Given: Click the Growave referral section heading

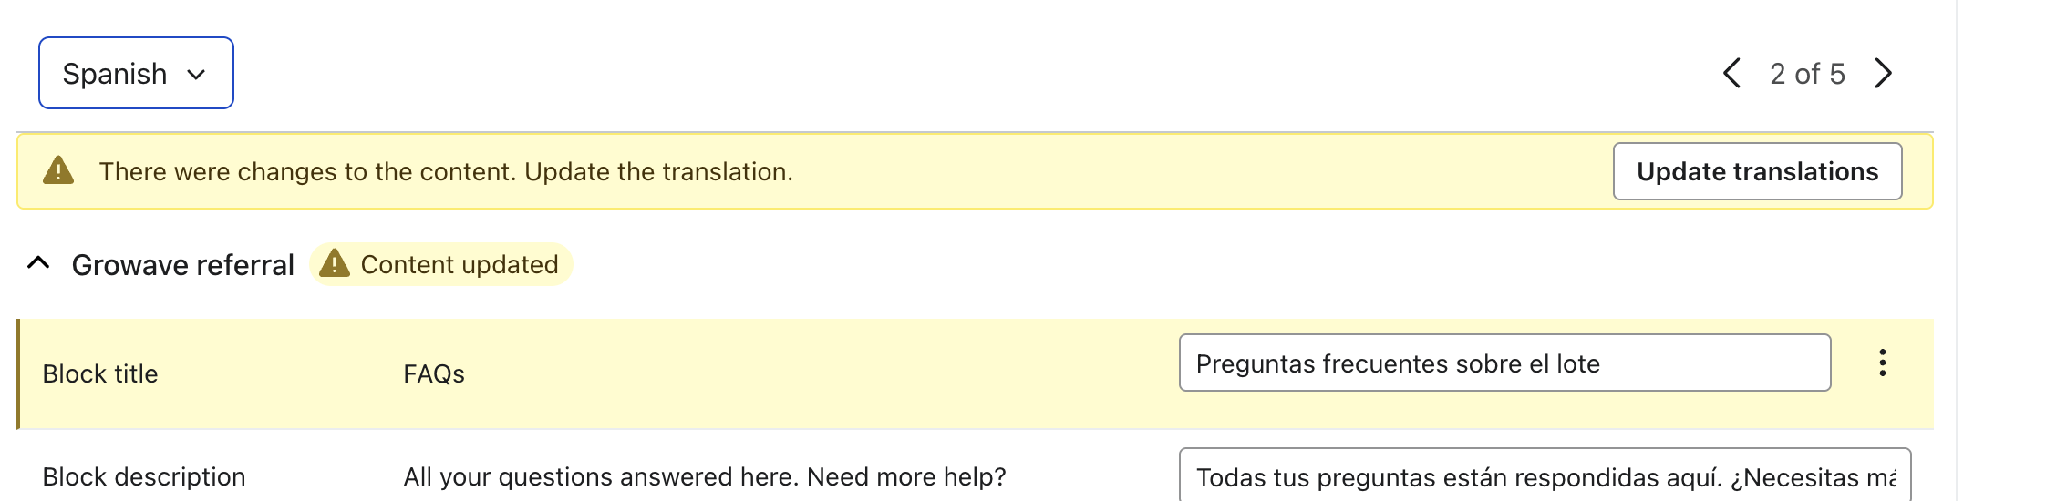Looking at the screenshot, I should (182, 265).
